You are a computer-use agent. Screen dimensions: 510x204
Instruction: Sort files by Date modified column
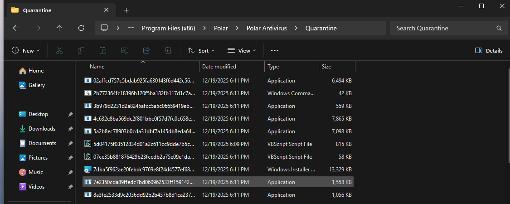click(x=219, y=67)
